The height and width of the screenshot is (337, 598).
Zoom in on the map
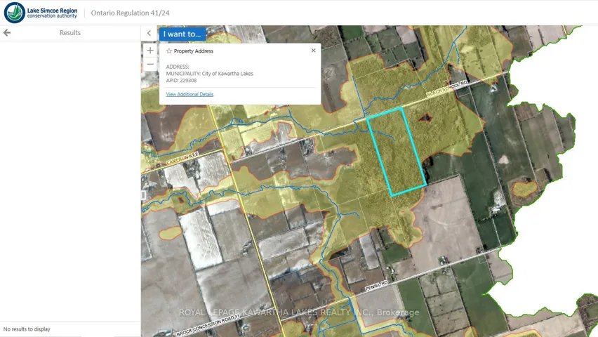(x=150, y=51)
